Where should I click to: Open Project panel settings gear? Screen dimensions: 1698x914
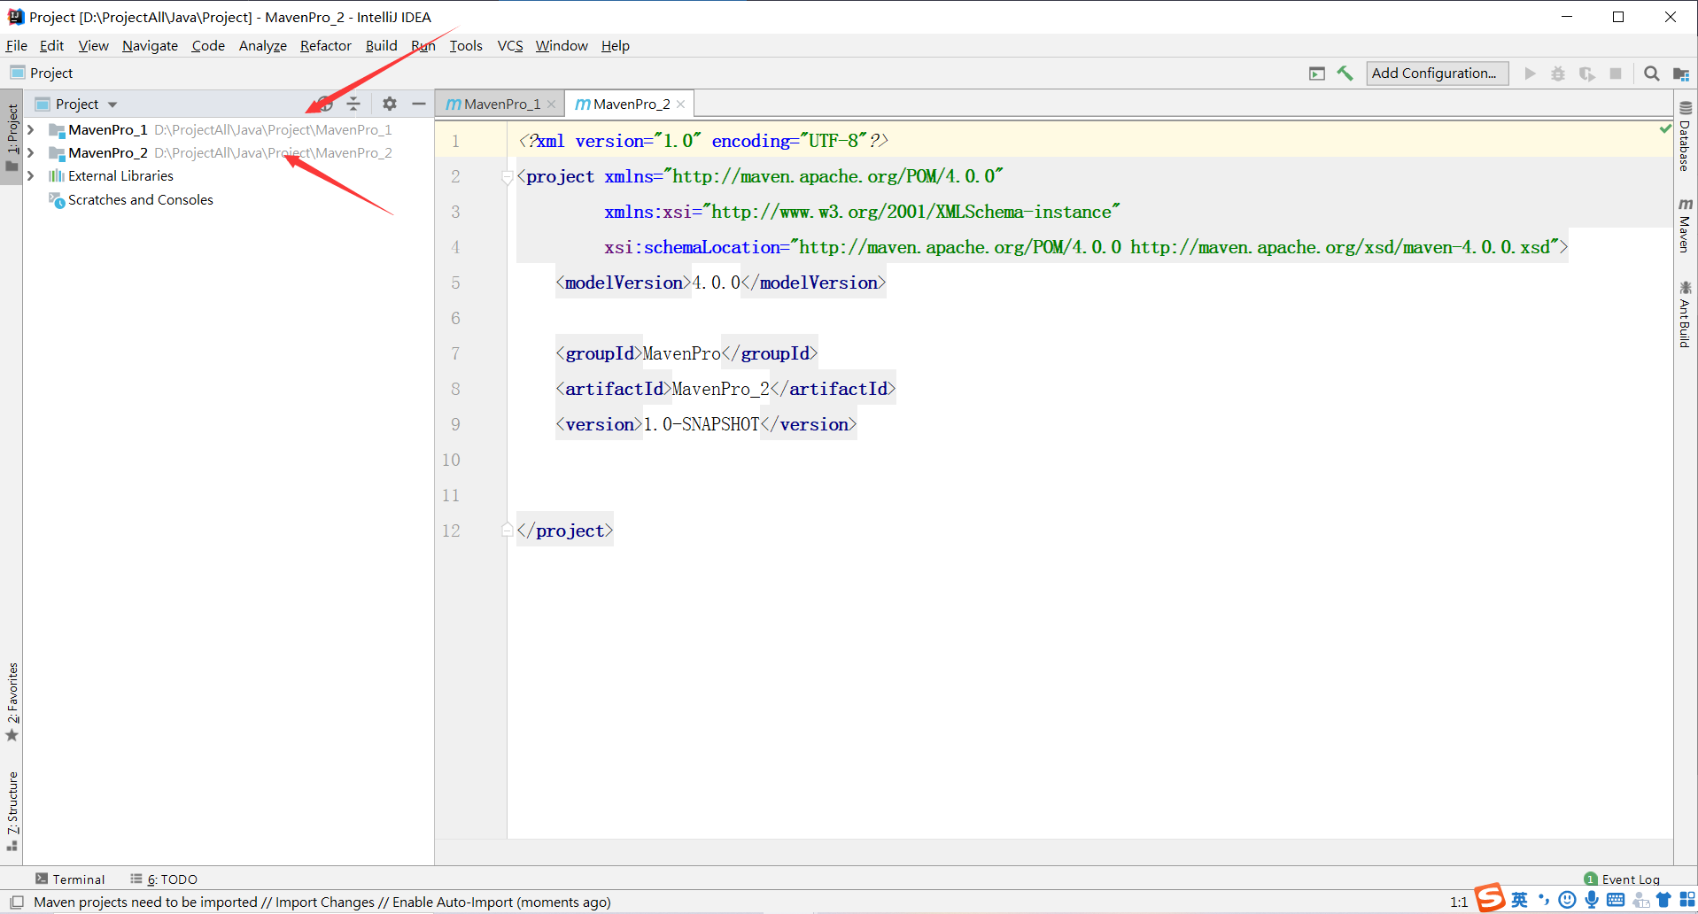click(x=390, y=104)
